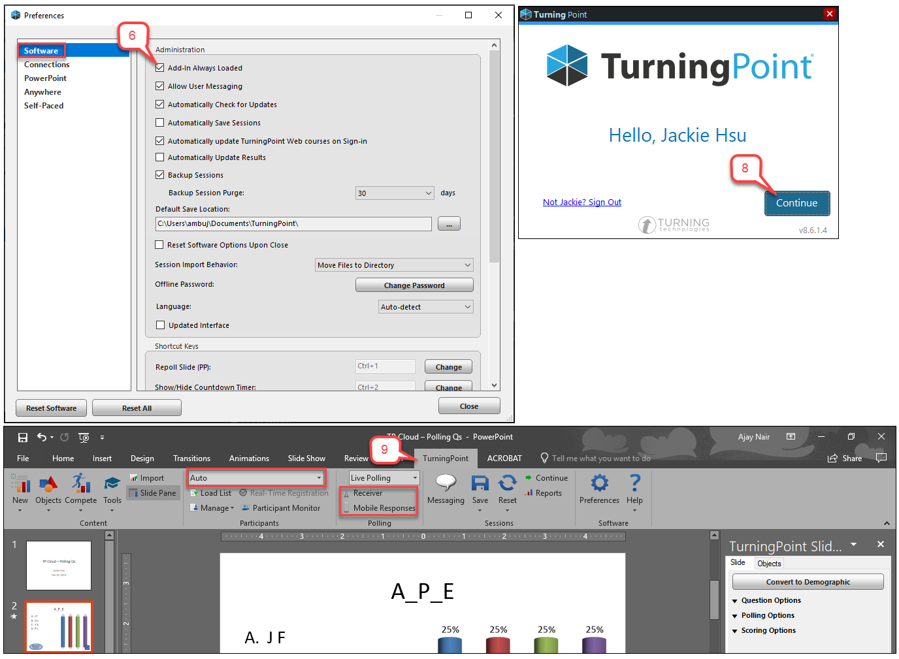Viewport: 899px width, 659px height.
Task: Expand the Manage participants menu
Action: 212,508
